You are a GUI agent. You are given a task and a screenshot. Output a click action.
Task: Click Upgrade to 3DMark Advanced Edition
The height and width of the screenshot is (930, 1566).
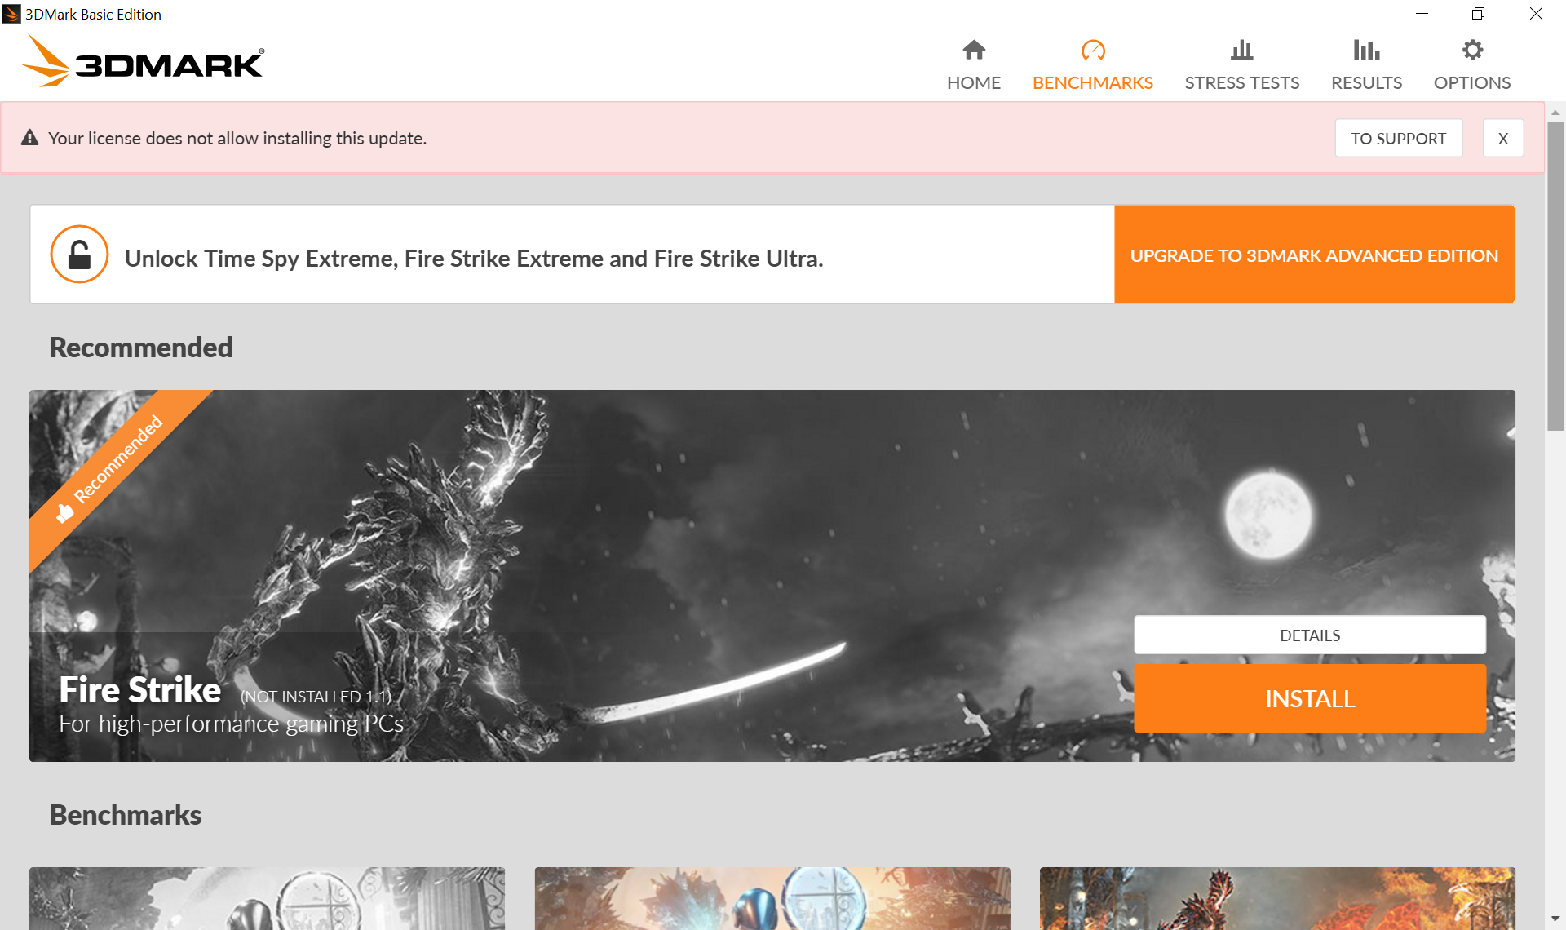[1314, 255]
